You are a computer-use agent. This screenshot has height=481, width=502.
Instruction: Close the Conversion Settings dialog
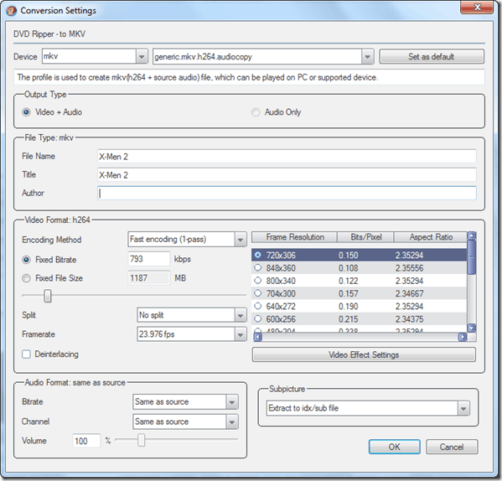(x=476, y=7)
